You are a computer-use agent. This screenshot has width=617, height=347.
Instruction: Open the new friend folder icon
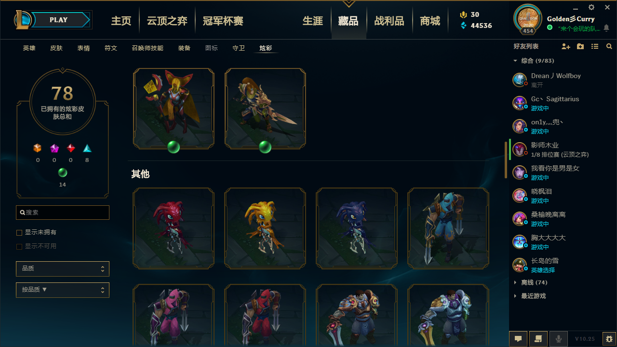tap(580, 46)
